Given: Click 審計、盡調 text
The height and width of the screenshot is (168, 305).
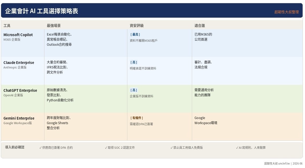Looking at the screenshot, I should (x=203, y=62).
